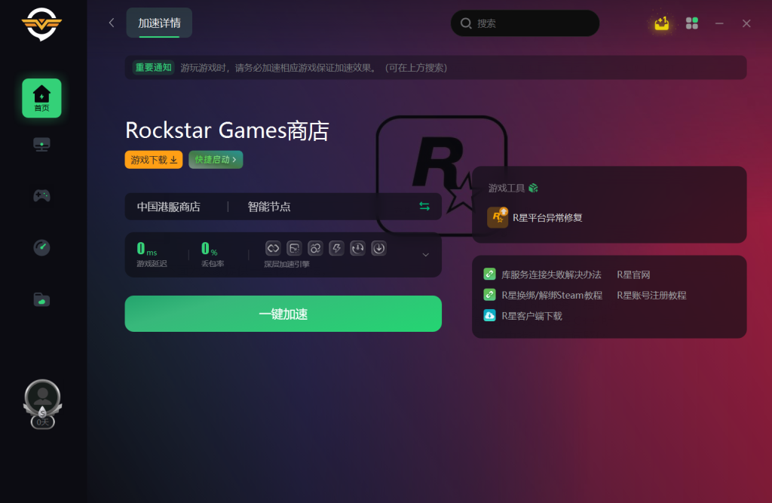Screen dimensions: 772x503
Task: Toggle the download arrow engine icon
Action: [x=378, y=248]
